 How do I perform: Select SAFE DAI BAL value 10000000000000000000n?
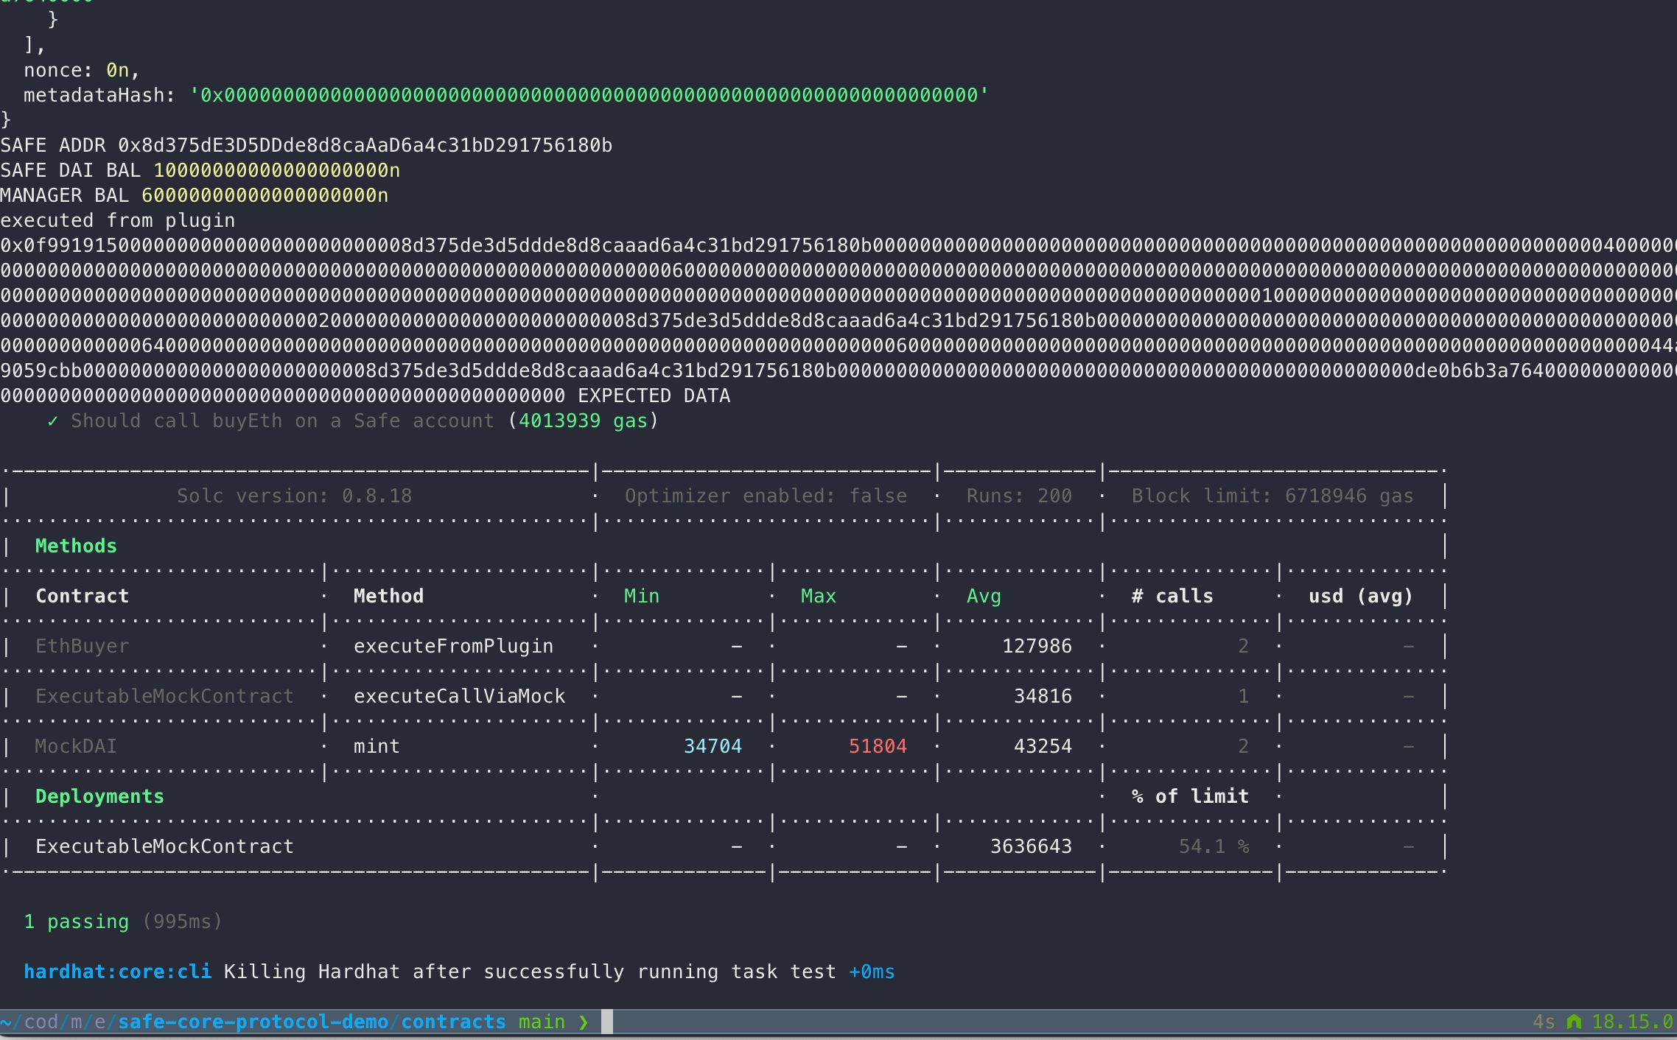tap(277, 170)
